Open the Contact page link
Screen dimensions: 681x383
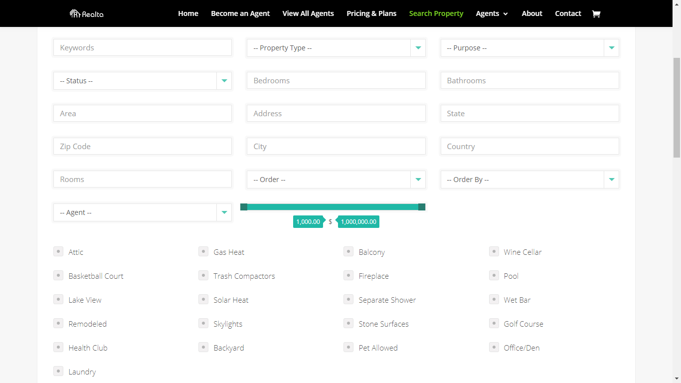click(x=568, y=13)
